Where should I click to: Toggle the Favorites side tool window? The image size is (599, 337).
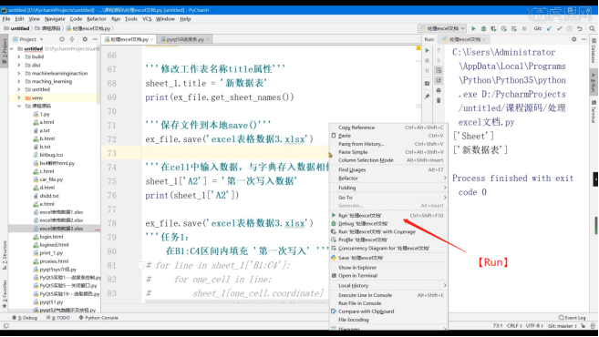pos(5,294)
